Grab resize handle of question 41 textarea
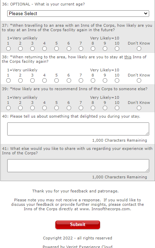The width and height of the screenshot is (155, 248). pyautogui.click(x=147, y=170)
